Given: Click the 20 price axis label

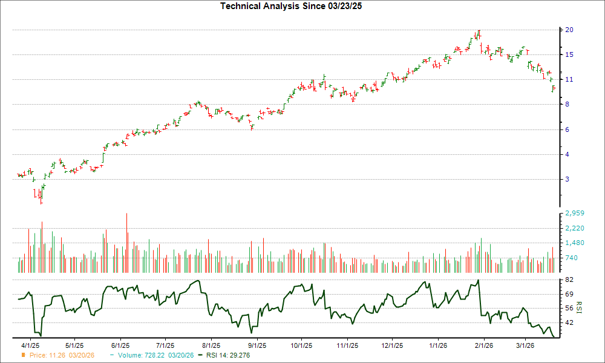Looking at the screenshot, I should (x=569, y=30).
